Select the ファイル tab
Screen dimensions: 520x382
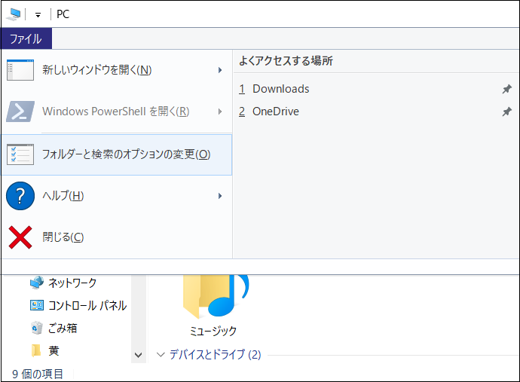(x=26, y=38)
